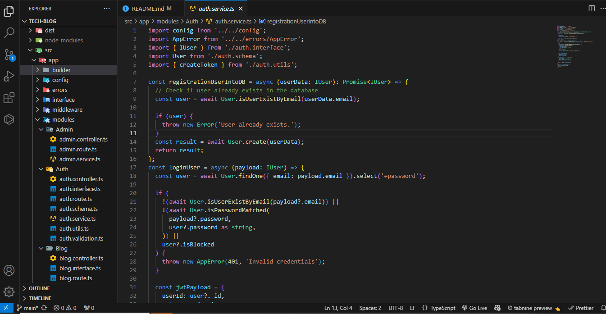Open the Extensions view
The width and height of the screenshot is (606, 314).
(x=9, y=98)
